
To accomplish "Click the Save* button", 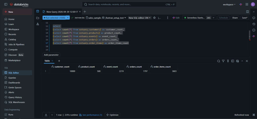I will point(244,18).
